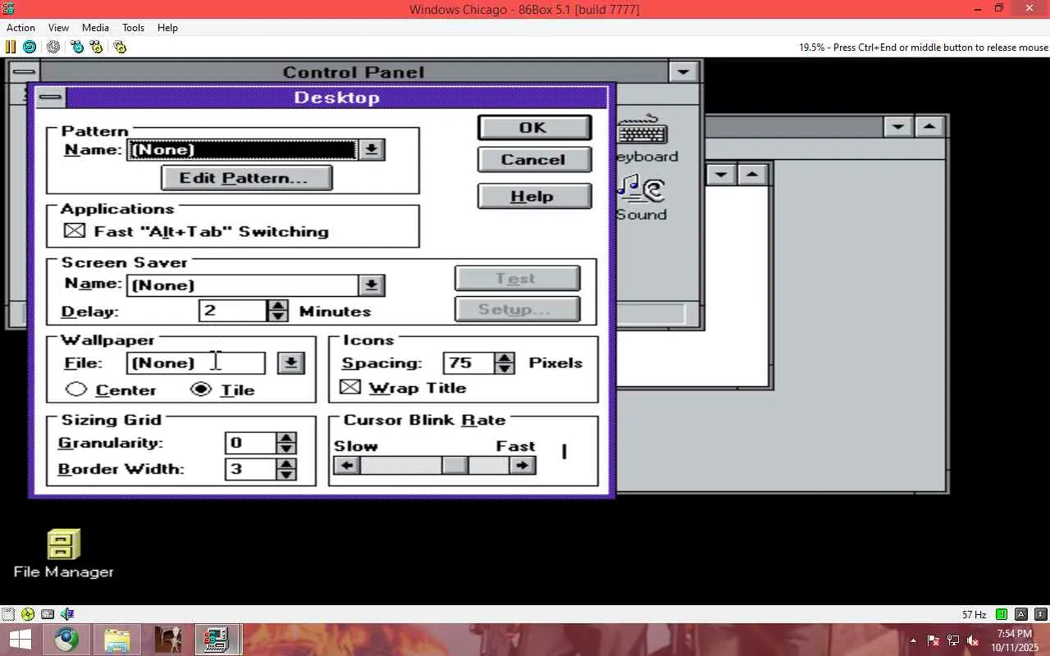Expand the Wallpaper File dropdown arrow
The image size is (1050, 656).
pos(290,362)
